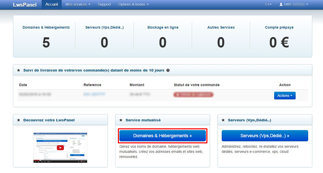Expand the Mes services menu
Image resolution: width=323 pixels, height=173 pixels.
point(78,5)
